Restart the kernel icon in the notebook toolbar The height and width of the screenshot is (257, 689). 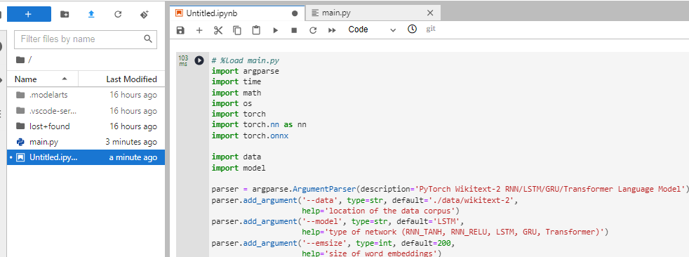click(313, 30)
